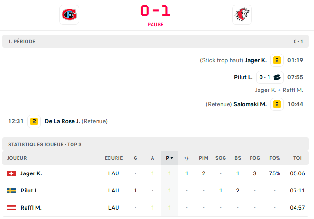Sort the table by the P points column
This screenshot has width=314, height=219.
coord(169,158)
